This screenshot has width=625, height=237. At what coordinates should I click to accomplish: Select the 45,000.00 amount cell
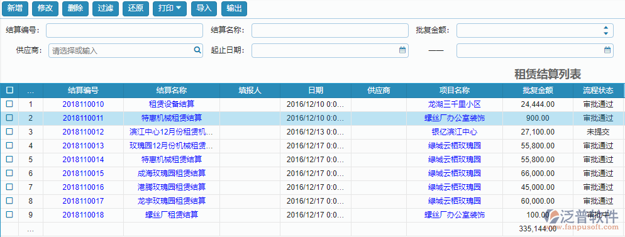coord(538,187)
